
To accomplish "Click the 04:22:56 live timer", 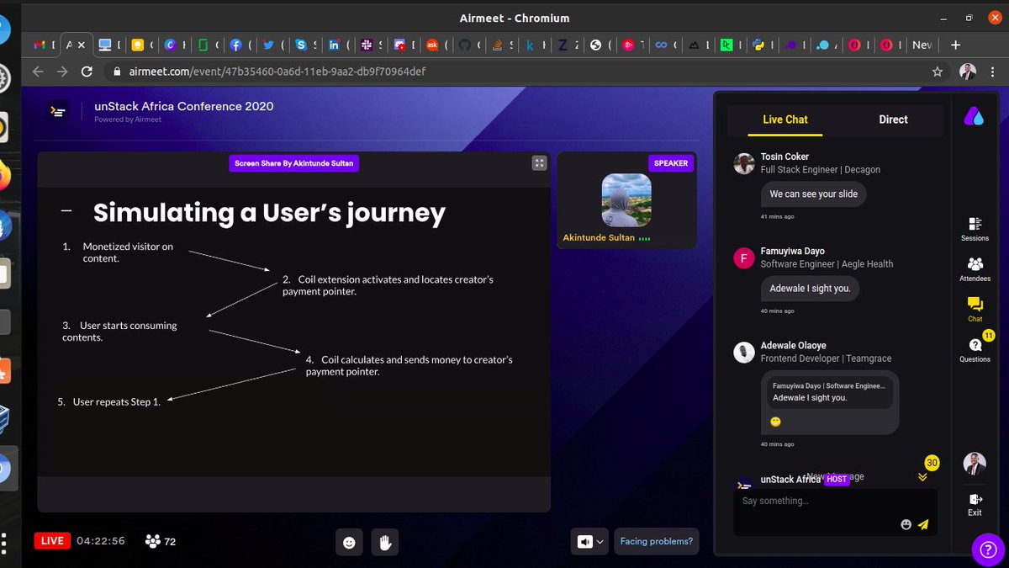I will [x=100, y=541].
